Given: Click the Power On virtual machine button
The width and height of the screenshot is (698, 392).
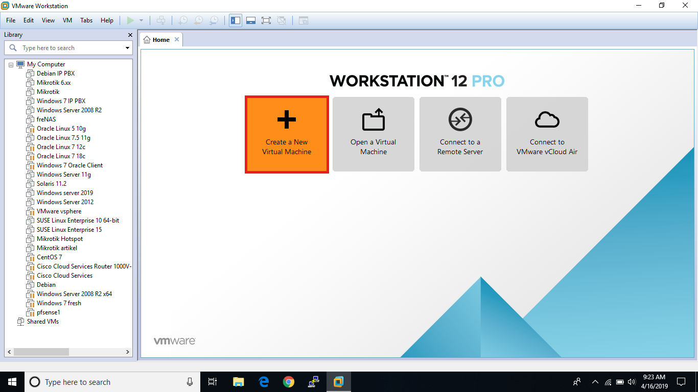Looking at the screenshot, I should pyautogui.click(x=130, y=20).
